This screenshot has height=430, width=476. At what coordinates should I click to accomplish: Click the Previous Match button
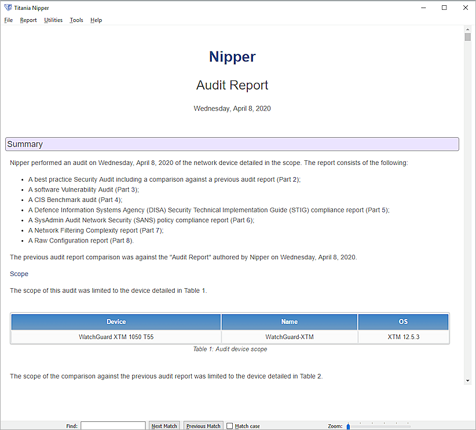point(203,425)
